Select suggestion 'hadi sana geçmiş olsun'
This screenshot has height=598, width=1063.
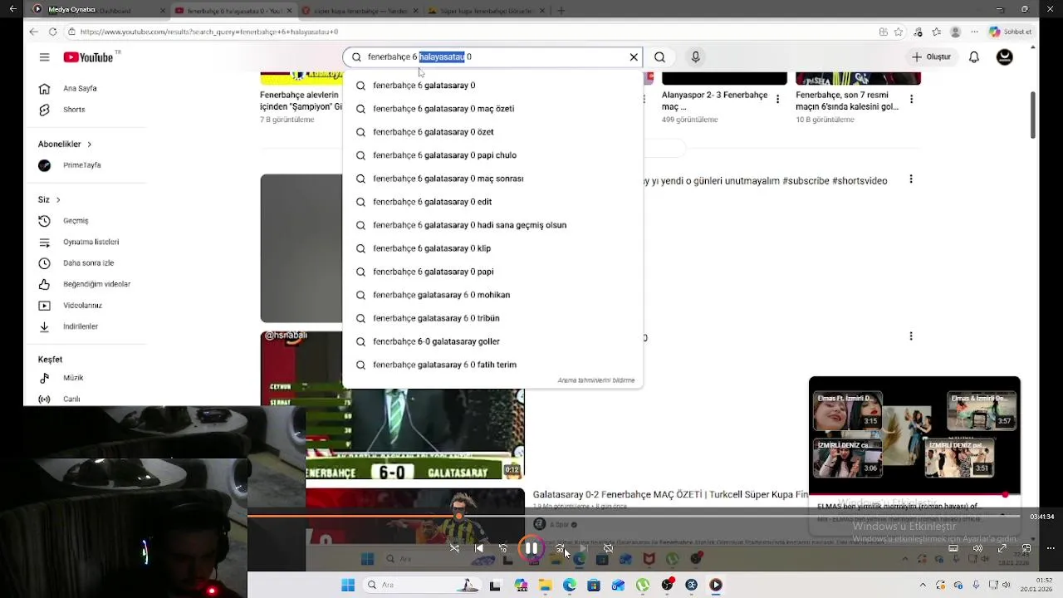tap(492, 225)
